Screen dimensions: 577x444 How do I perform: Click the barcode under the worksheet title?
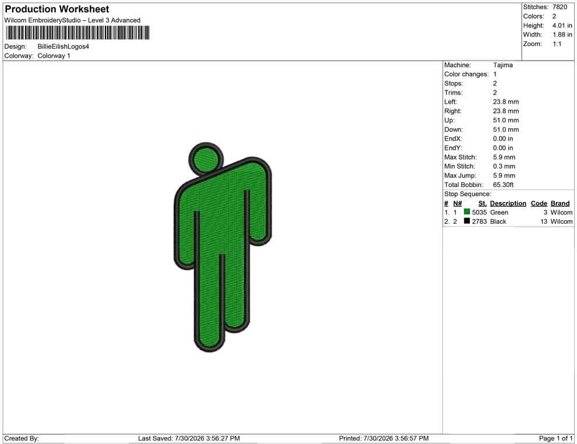[78, 33]
